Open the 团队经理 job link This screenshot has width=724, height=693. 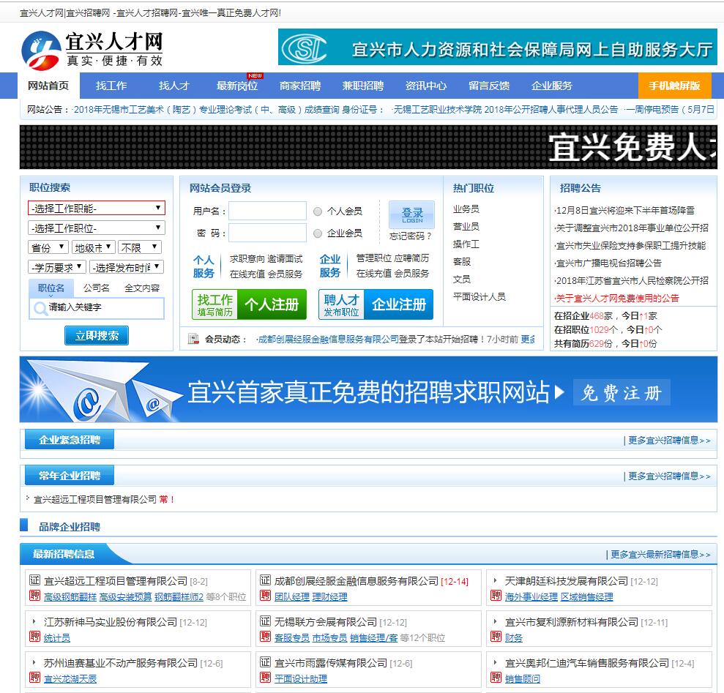click(292, 596)
